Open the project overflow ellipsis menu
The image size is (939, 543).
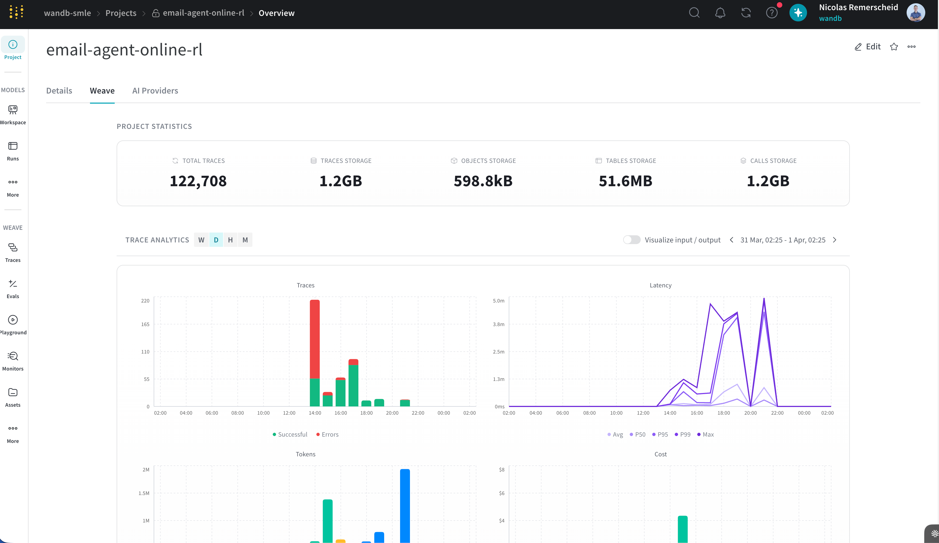(912, 47)
